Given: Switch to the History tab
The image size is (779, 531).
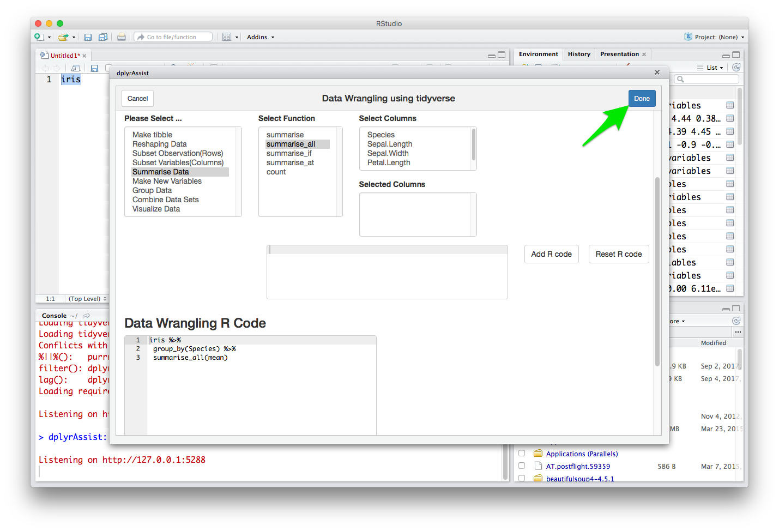Looking at the screenshot, I should pos(579,54).
